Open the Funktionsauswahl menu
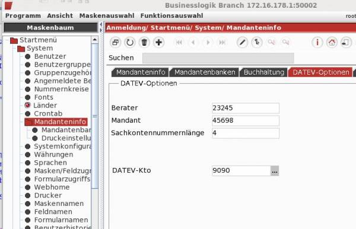The width and height of the screenshot is (356, 229). tap(171, 15)
